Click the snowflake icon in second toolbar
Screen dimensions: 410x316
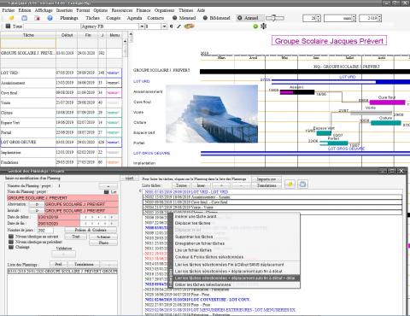point(264,26)
